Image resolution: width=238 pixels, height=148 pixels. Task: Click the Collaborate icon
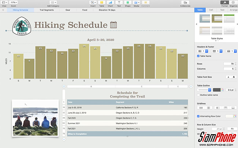[x=185, y=3]
